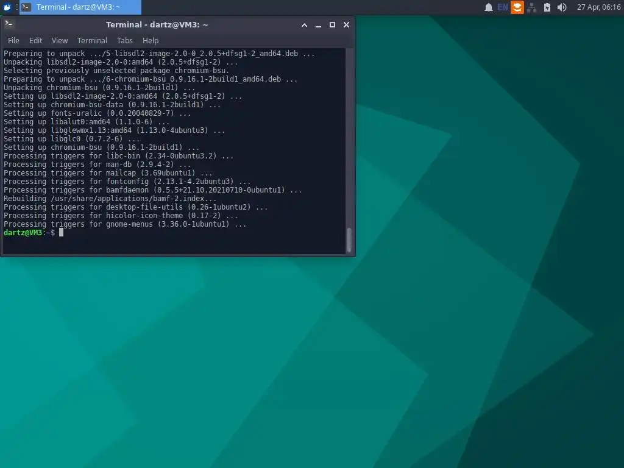Close the Terminal window

click(x=346, y=24)
